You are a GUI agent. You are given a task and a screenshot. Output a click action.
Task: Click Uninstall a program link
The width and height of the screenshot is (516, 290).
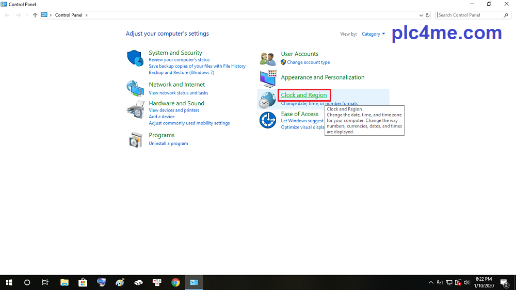[168, 143]
